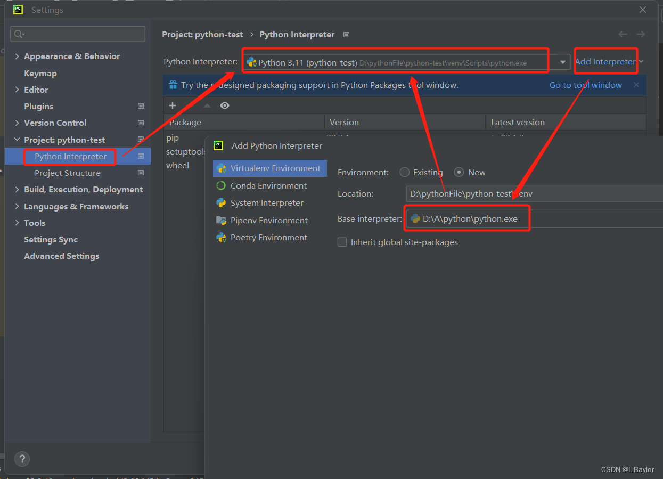
Task: Select Conda Environment option
Action: point(269,185)
